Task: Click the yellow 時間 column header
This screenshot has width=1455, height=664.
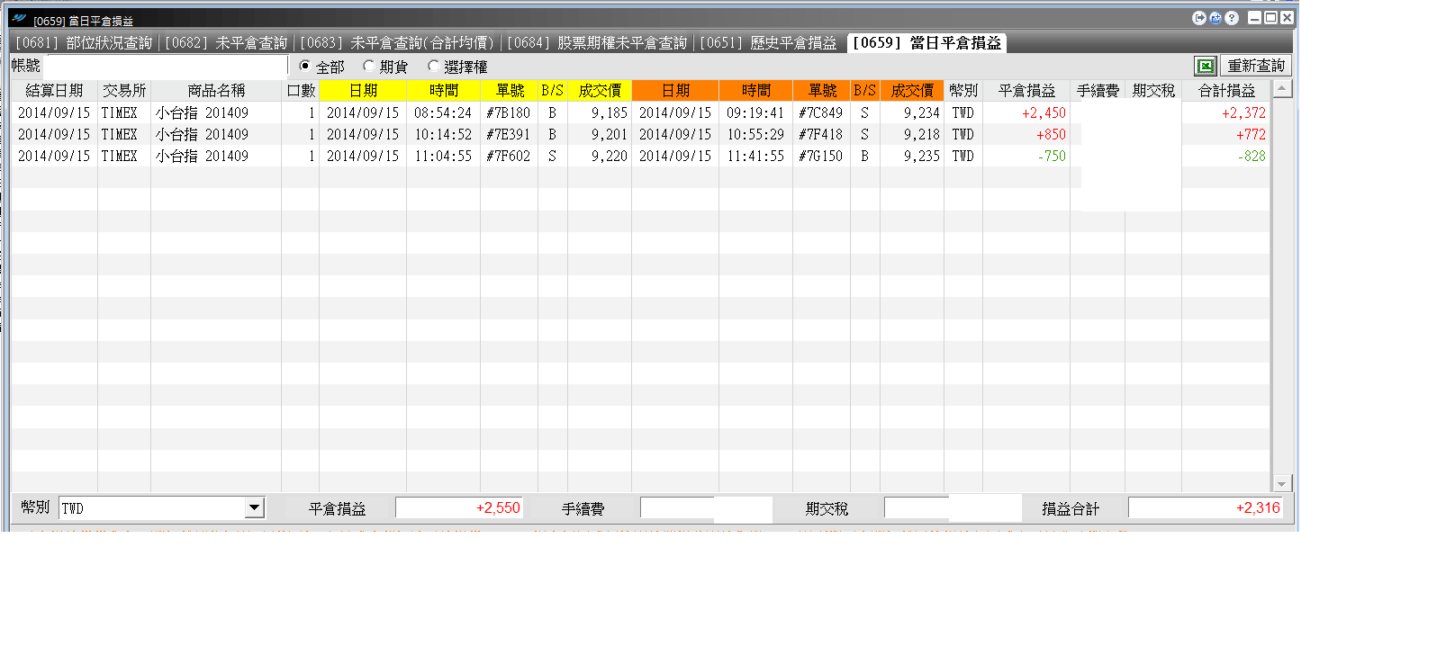Action: click(444, 91)
